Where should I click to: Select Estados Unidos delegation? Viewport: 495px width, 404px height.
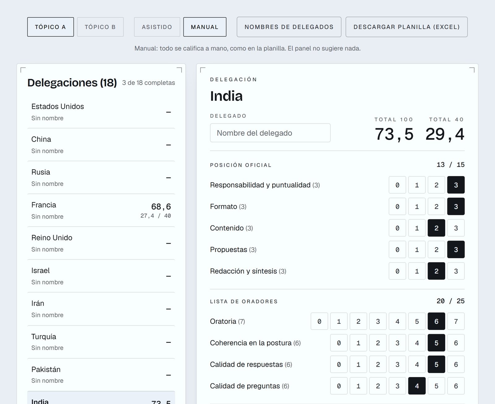click(x=101, y=112)
